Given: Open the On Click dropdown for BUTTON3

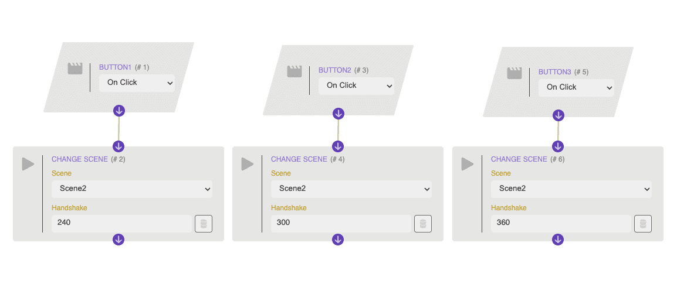Looking at the screenshot, I should (576, 87).
